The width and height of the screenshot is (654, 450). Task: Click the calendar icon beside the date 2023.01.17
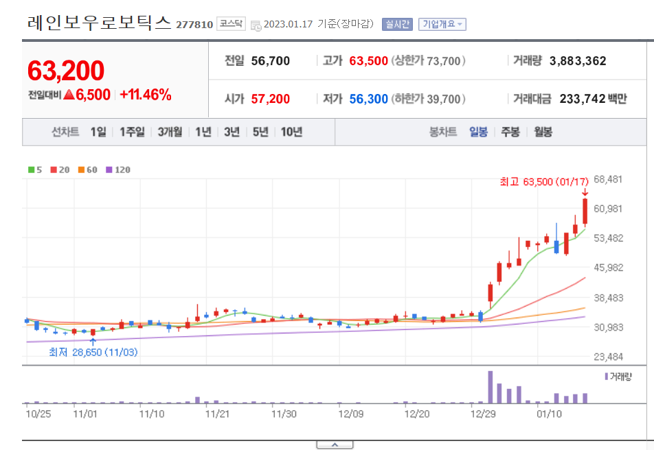[256, 25]
